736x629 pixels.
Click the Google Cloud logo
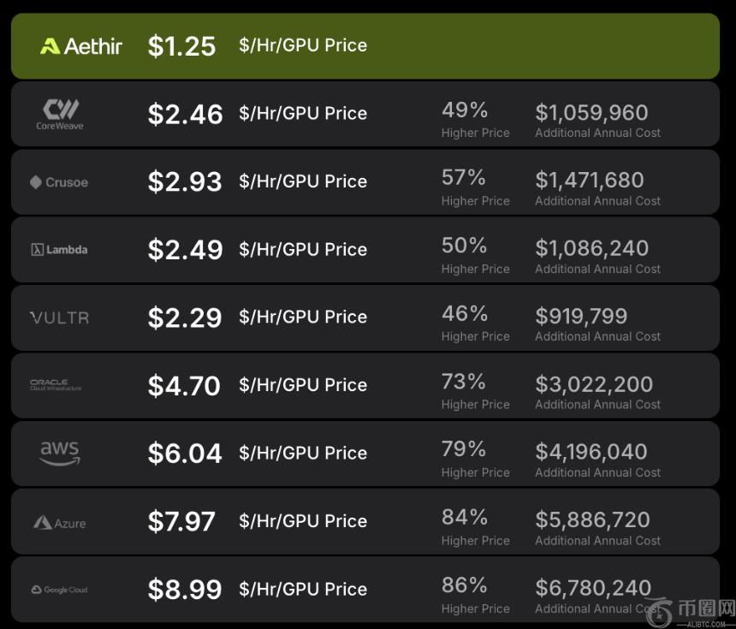tap(59, 590)
